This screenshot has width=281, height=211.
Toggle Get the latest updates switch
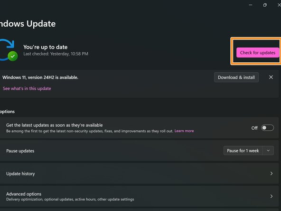[x=267, y=128]
